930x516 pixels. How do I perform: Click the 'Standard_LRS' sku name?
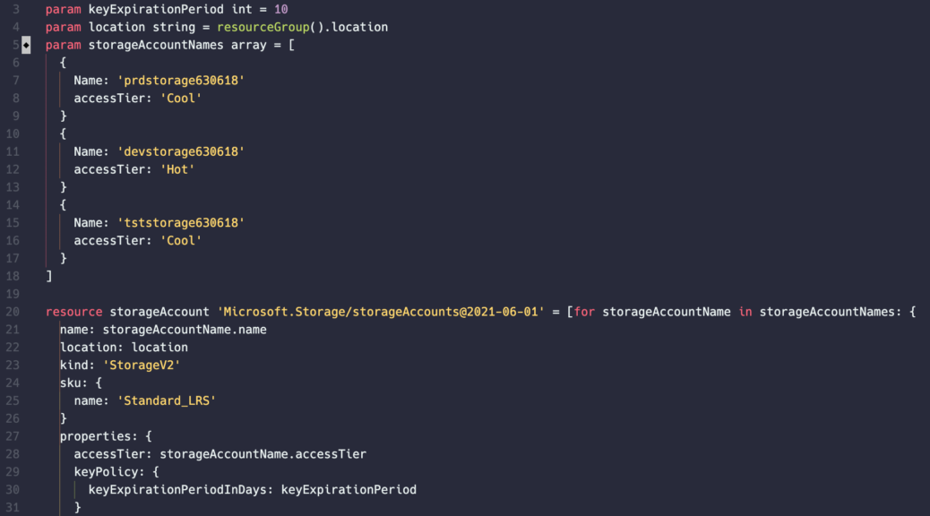167,401
